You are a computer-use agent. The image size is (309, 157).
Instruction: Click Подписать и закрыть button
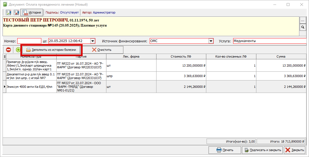click(x=263, y=150)
